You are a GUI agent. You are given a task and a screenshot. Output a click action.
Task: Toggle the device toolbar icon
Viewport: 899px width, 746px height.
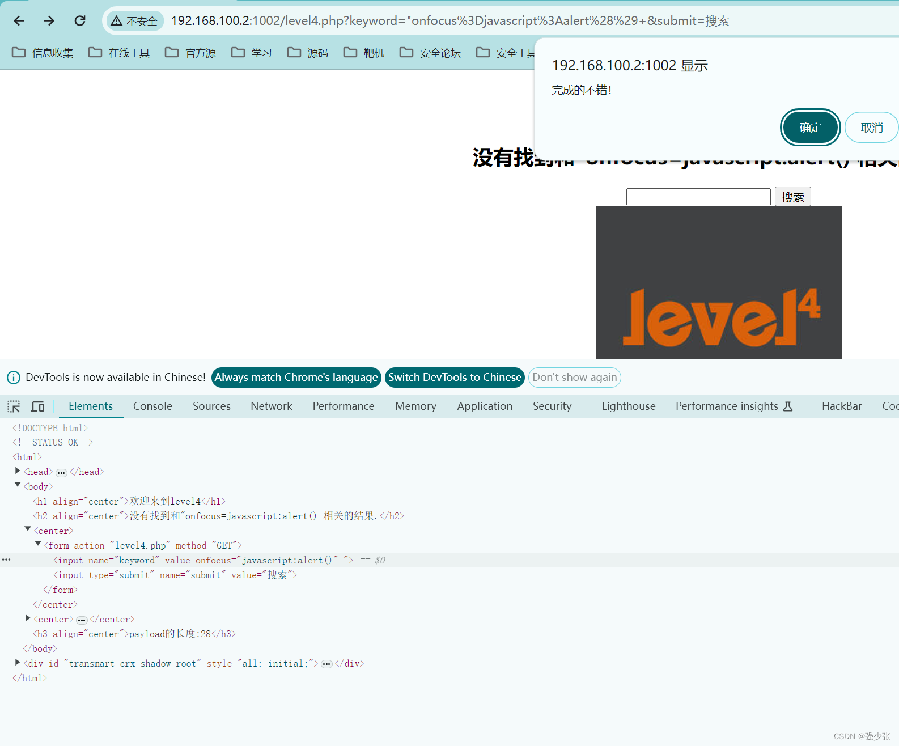coord(37,406)
